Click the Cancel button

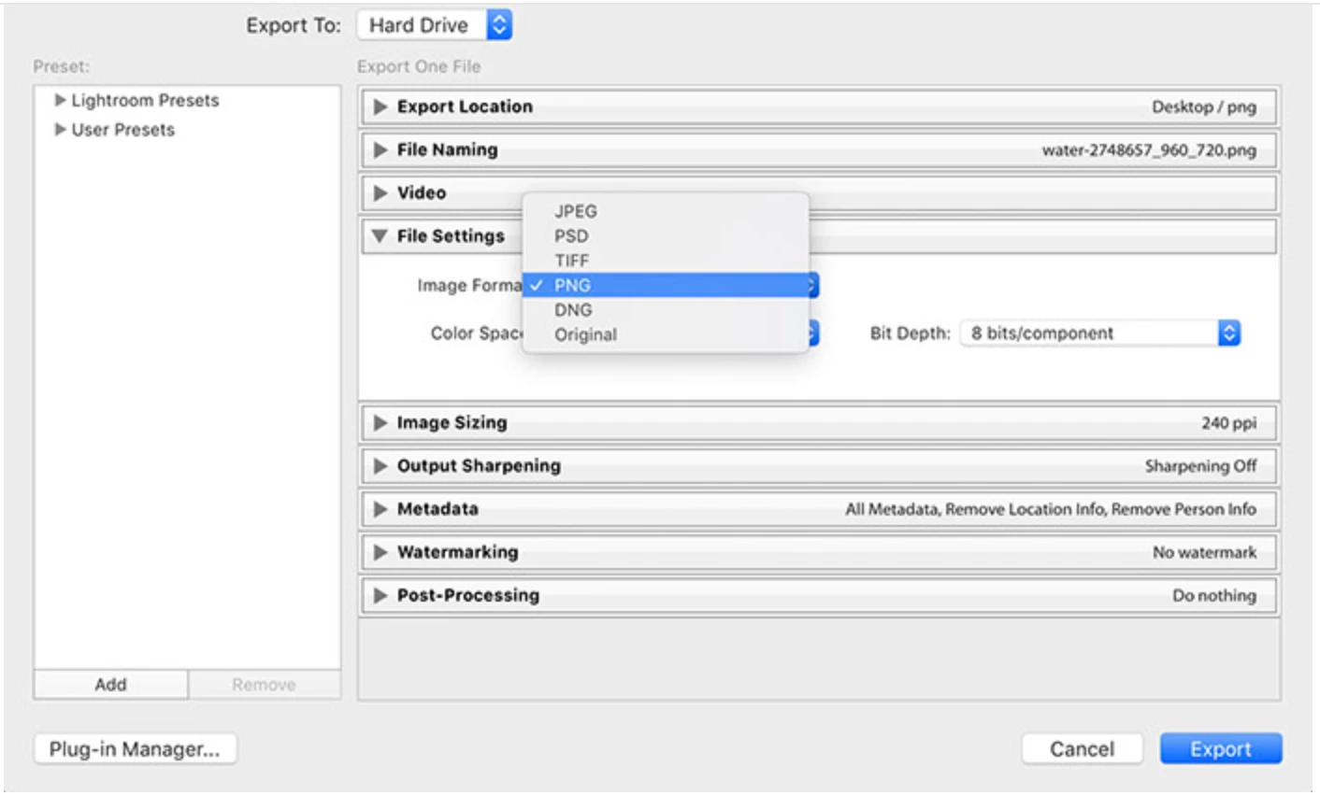pyautogui.click(x=1082, y=749)
